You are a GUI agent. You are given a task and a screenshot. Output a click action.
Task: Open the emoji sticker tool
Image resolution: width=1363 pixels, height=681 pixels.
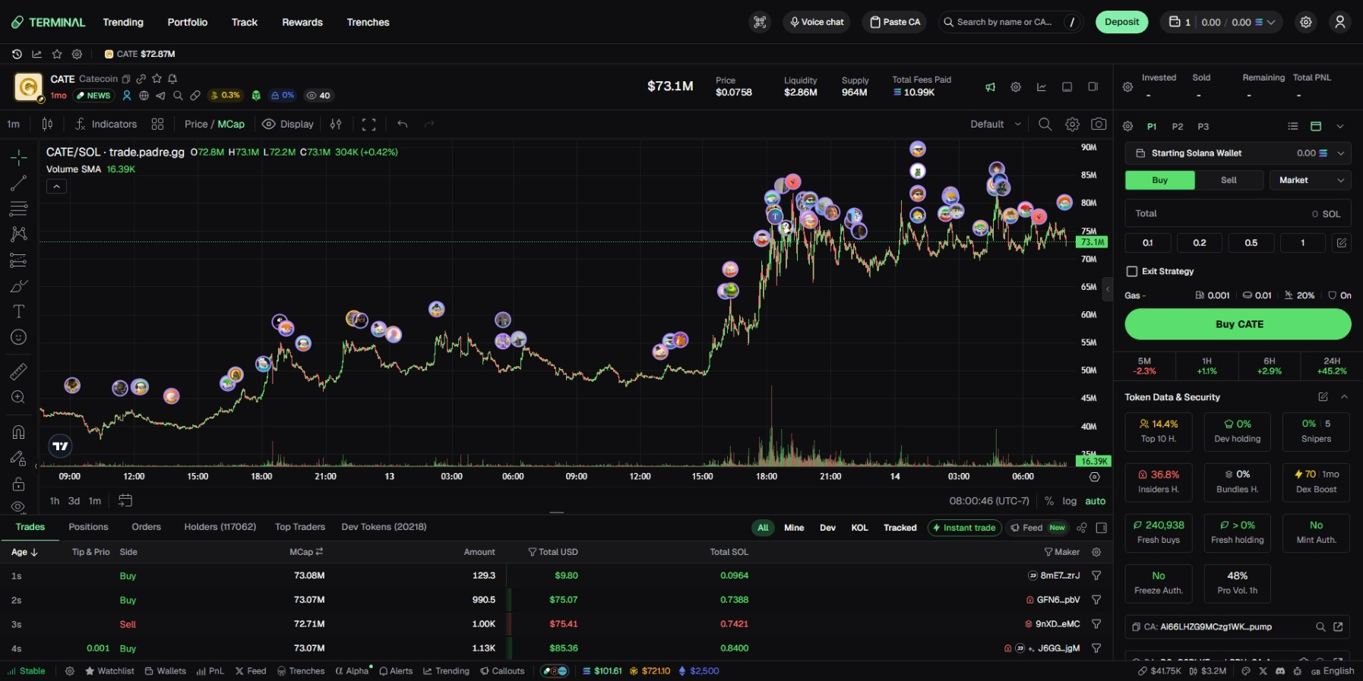click(x=19, y=337)
